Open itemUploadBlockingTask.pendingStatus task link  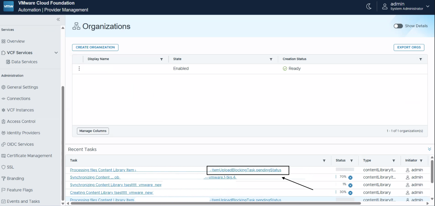pos(246,170)
